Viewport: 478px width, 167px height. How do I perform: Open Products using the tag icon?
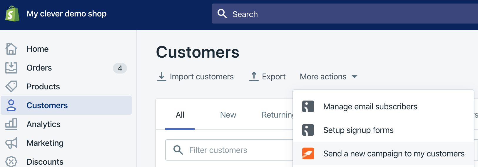coord(11,86)
